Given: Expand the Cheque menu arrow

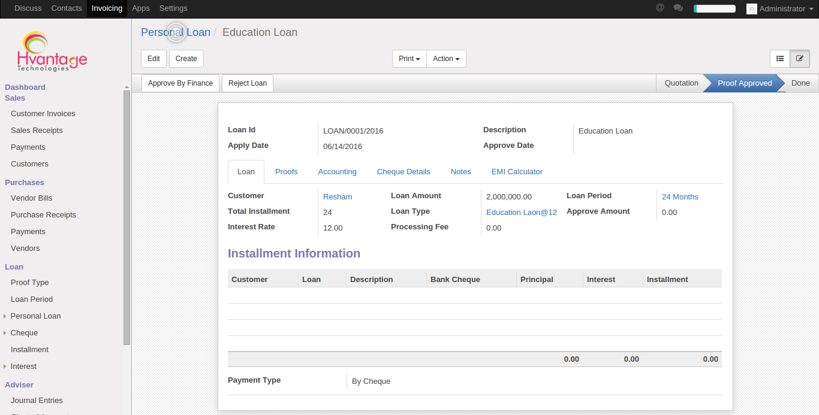Looking at the screenshot, I should coord(5,333).
